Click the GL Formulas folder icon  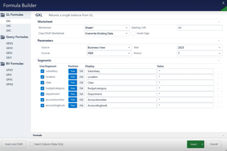click(2, 15)
